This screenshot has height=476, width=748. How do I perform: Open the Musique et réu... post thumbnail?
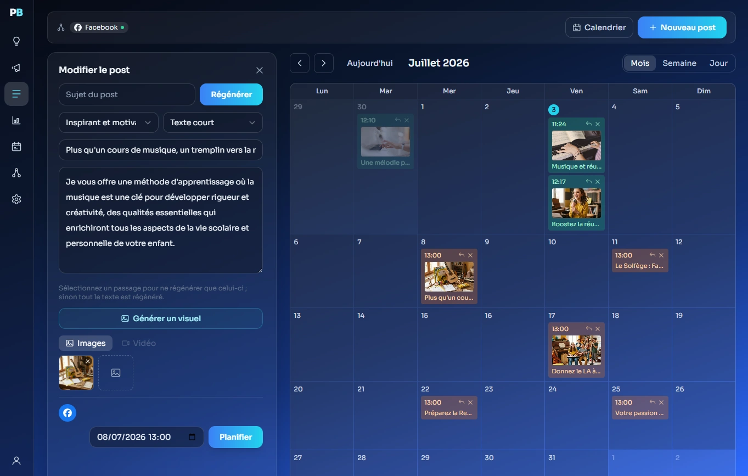pos(576,145)
